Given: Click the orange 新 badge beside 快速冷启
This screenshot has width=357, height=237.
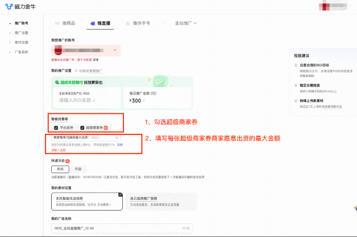Looking at the screenshot, I should 68,161.
